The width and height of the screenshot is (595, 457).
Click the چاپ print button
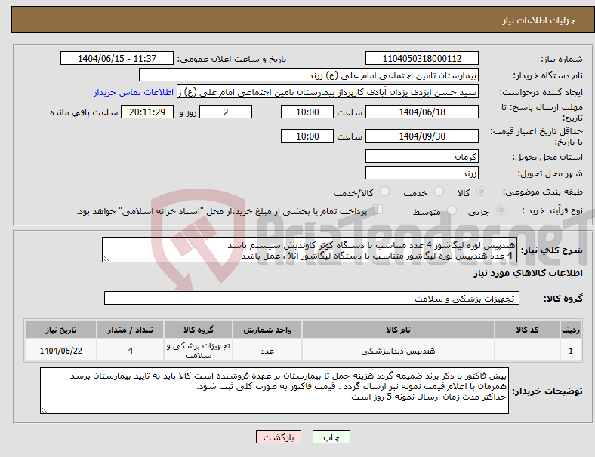(x=331, y=437)
